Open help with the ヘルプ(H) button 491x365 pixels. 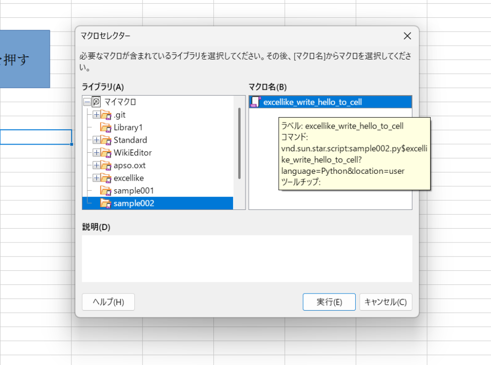pyautogui.click(x=108, y=302)
